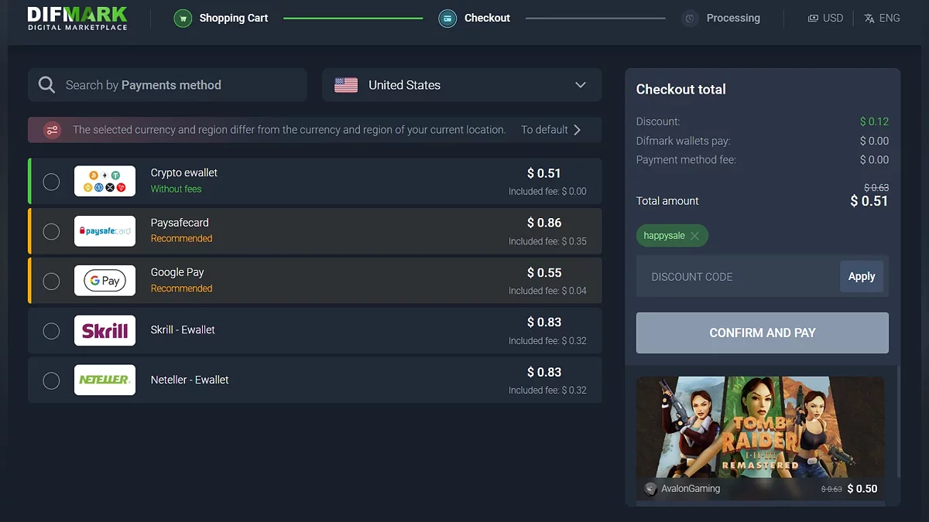Open the USD currency selector
929x522 pixels.
coord(825,18)
